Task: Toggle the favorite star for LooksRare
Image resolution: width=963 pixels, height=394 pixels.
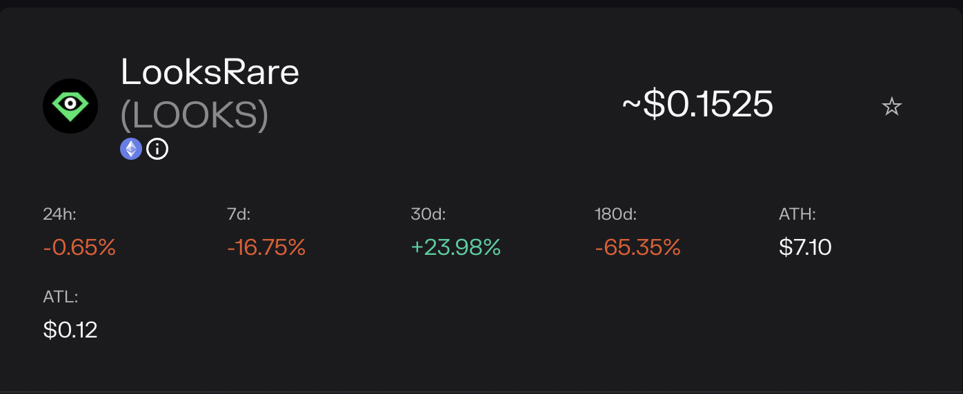Action: [x=891, y=107]
